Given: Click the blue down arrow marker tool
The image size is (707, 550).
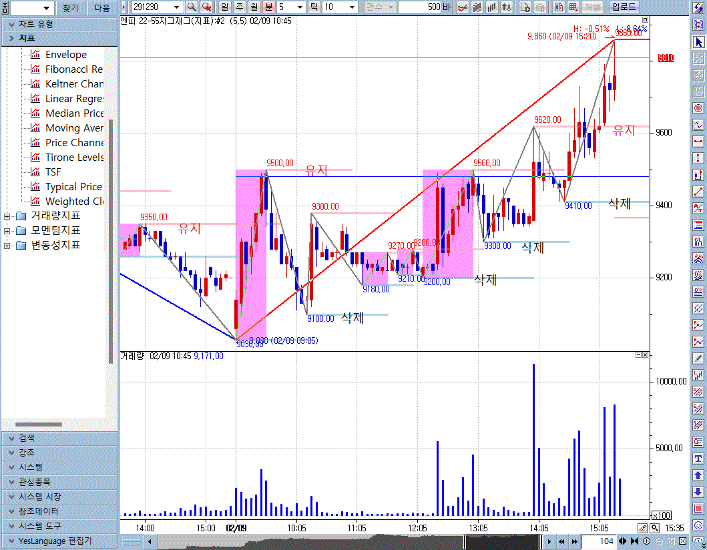Looking at the screenshot, I should pyautogui.click(x=699, y=492).
